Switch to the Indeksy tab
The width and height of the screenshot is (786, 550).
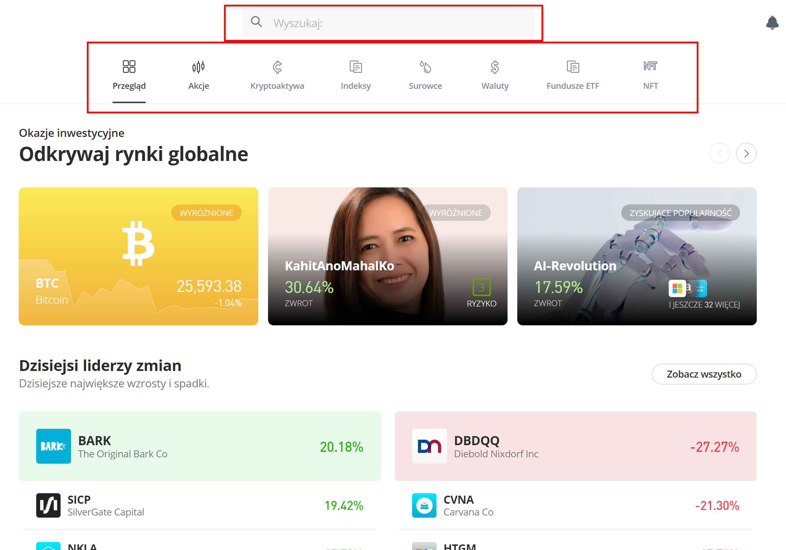[x=355, y=85]
